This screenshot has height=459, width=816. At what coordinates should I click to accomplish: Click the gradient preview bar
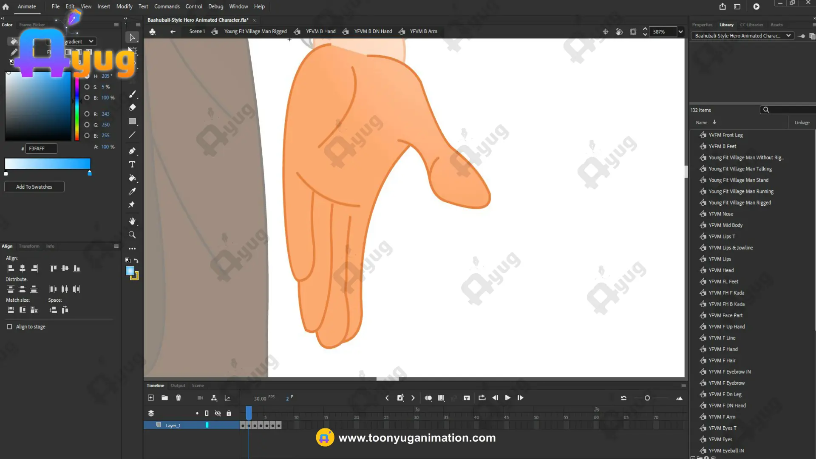tap(47, 164)
